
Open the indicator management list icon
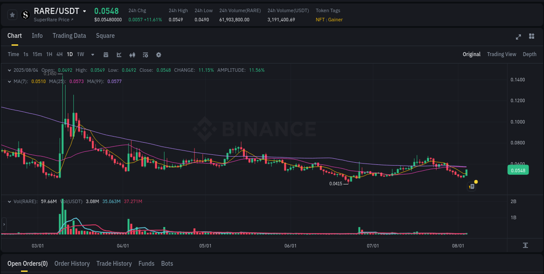coord(145,55)
